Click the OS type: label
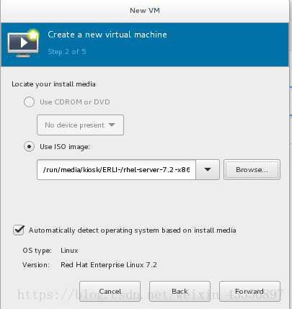Screen dimensions: 292x309 point(37,251)
